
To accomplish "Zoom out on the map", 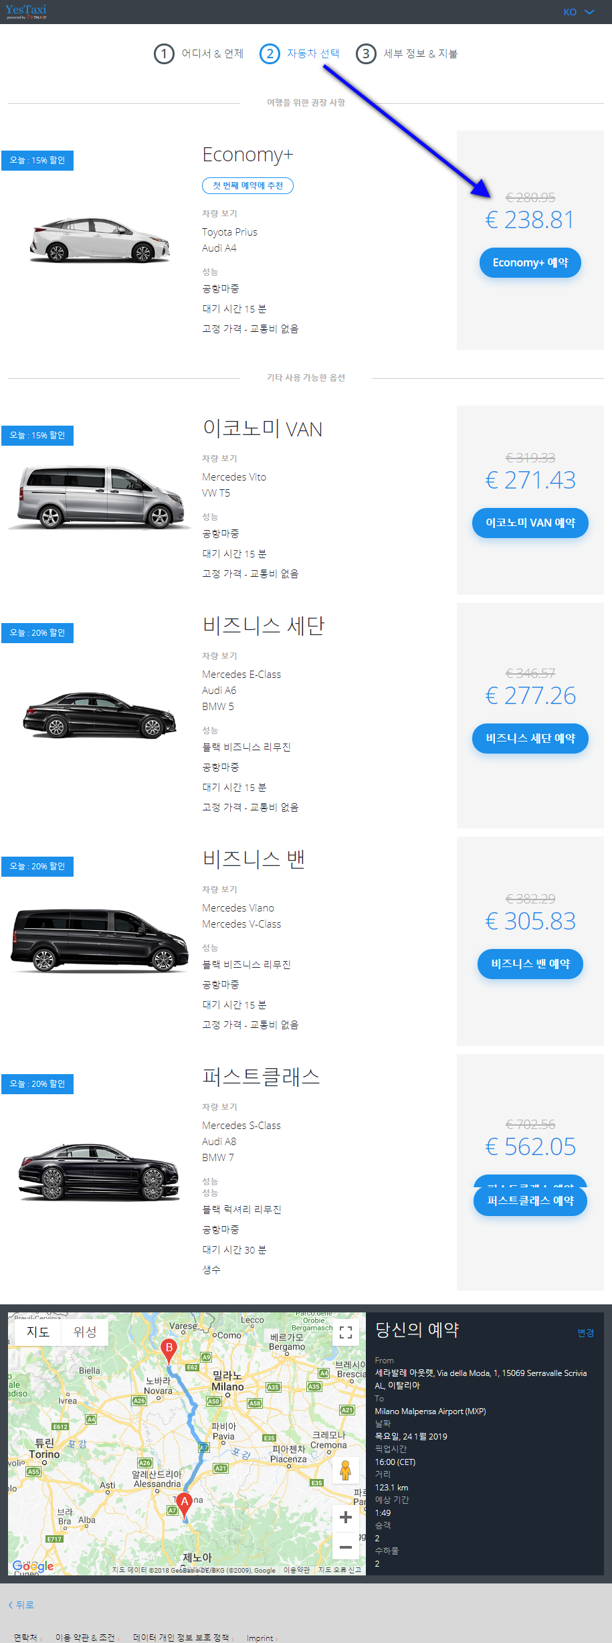I will point(346,1547).
